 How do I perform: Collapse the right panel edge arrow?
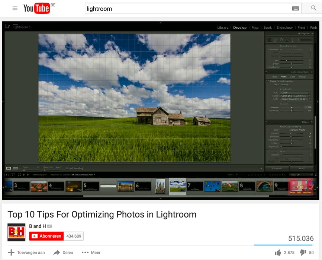[x=318, y=101]
